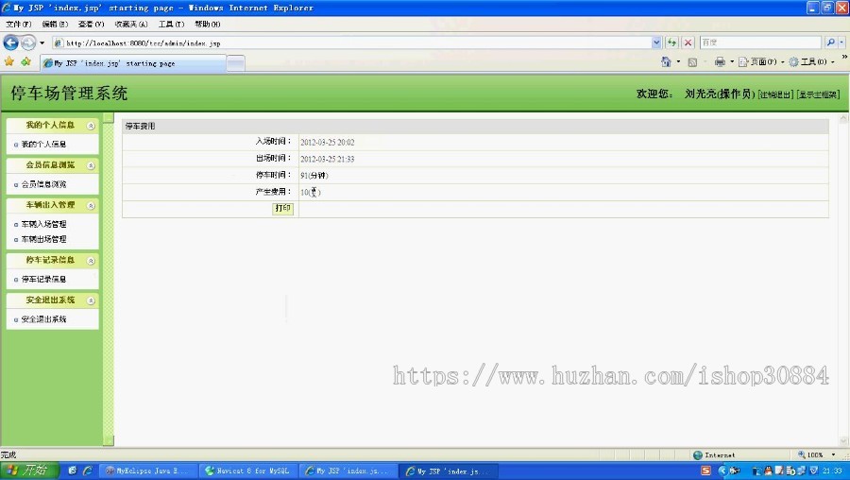This screenshot has width=850, height=480.
Task: Collapse the 停车记录信息 panel header
Action: (x=53, y=261)
